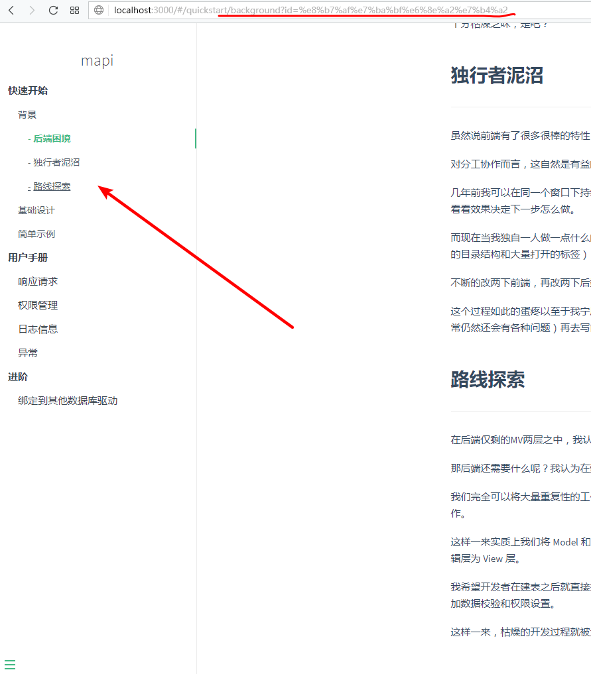
Task: Click the 快速开始 sidebar heading
Action: point(28,91)
